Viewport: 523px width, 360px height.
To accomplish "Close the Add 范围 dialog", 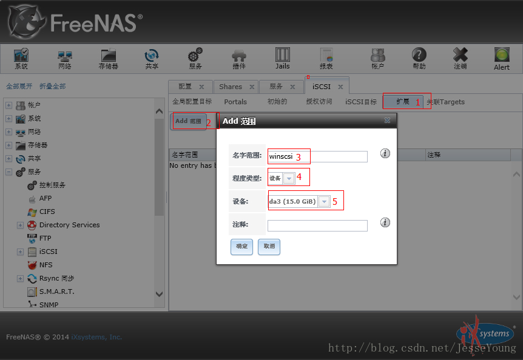I will [387, 121].
